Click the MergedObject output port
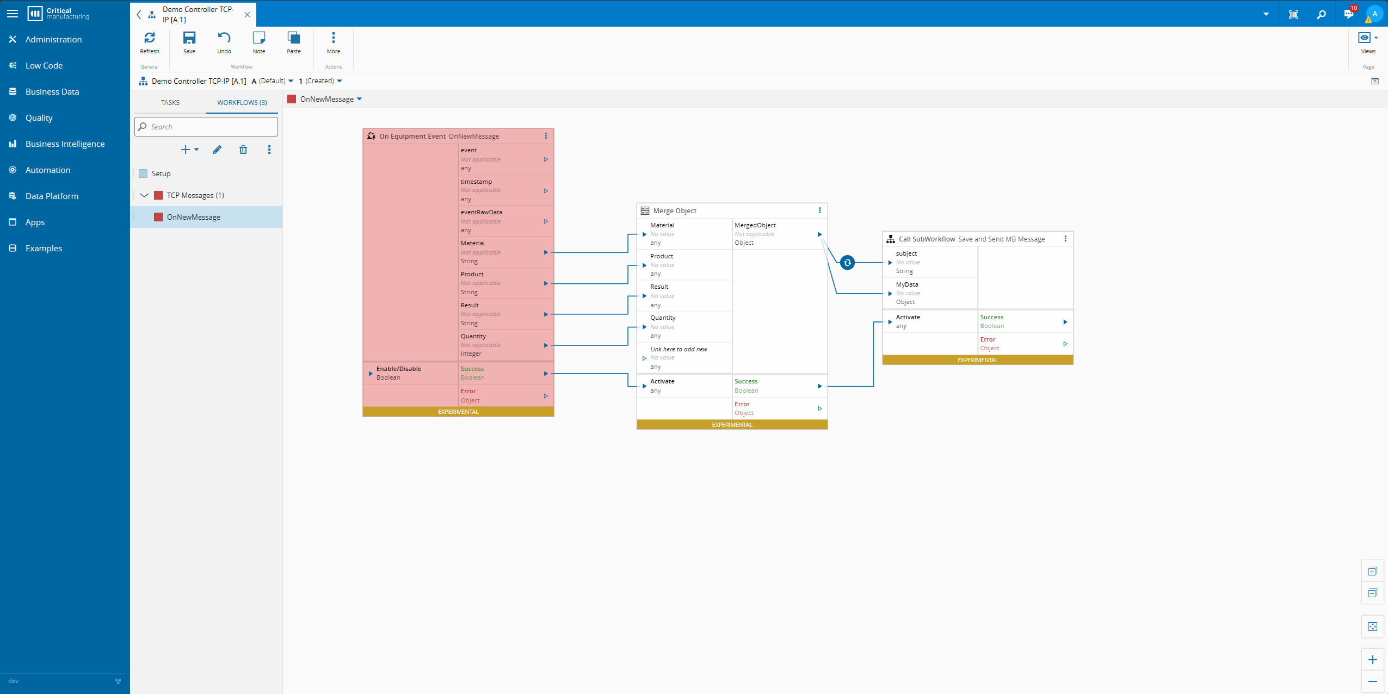Viewport: 1388px width, 694px height. coord(819,234)
